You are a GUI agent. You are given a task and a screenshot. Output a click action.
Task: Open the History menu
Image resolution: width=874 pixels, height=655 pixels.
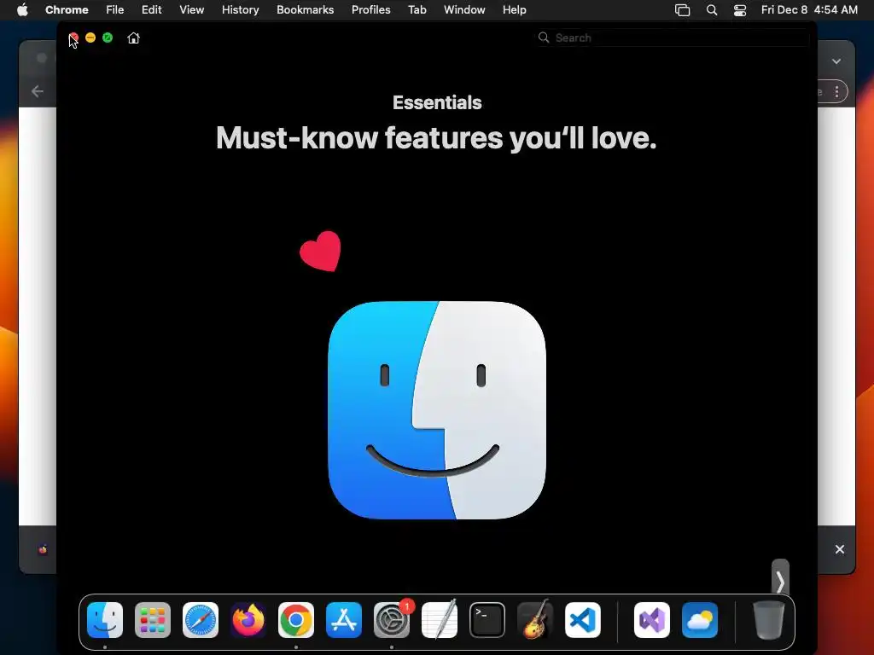240,10
